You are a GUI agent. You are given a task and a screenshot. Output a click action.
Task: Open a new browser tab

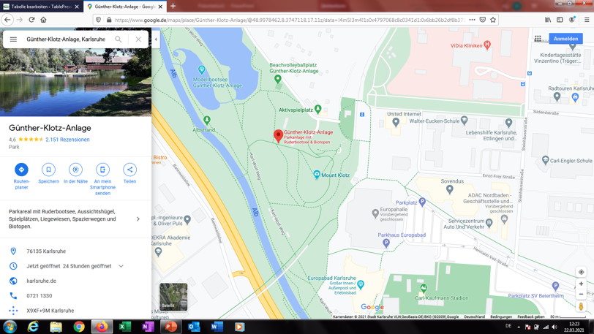(x=173, y=7)
